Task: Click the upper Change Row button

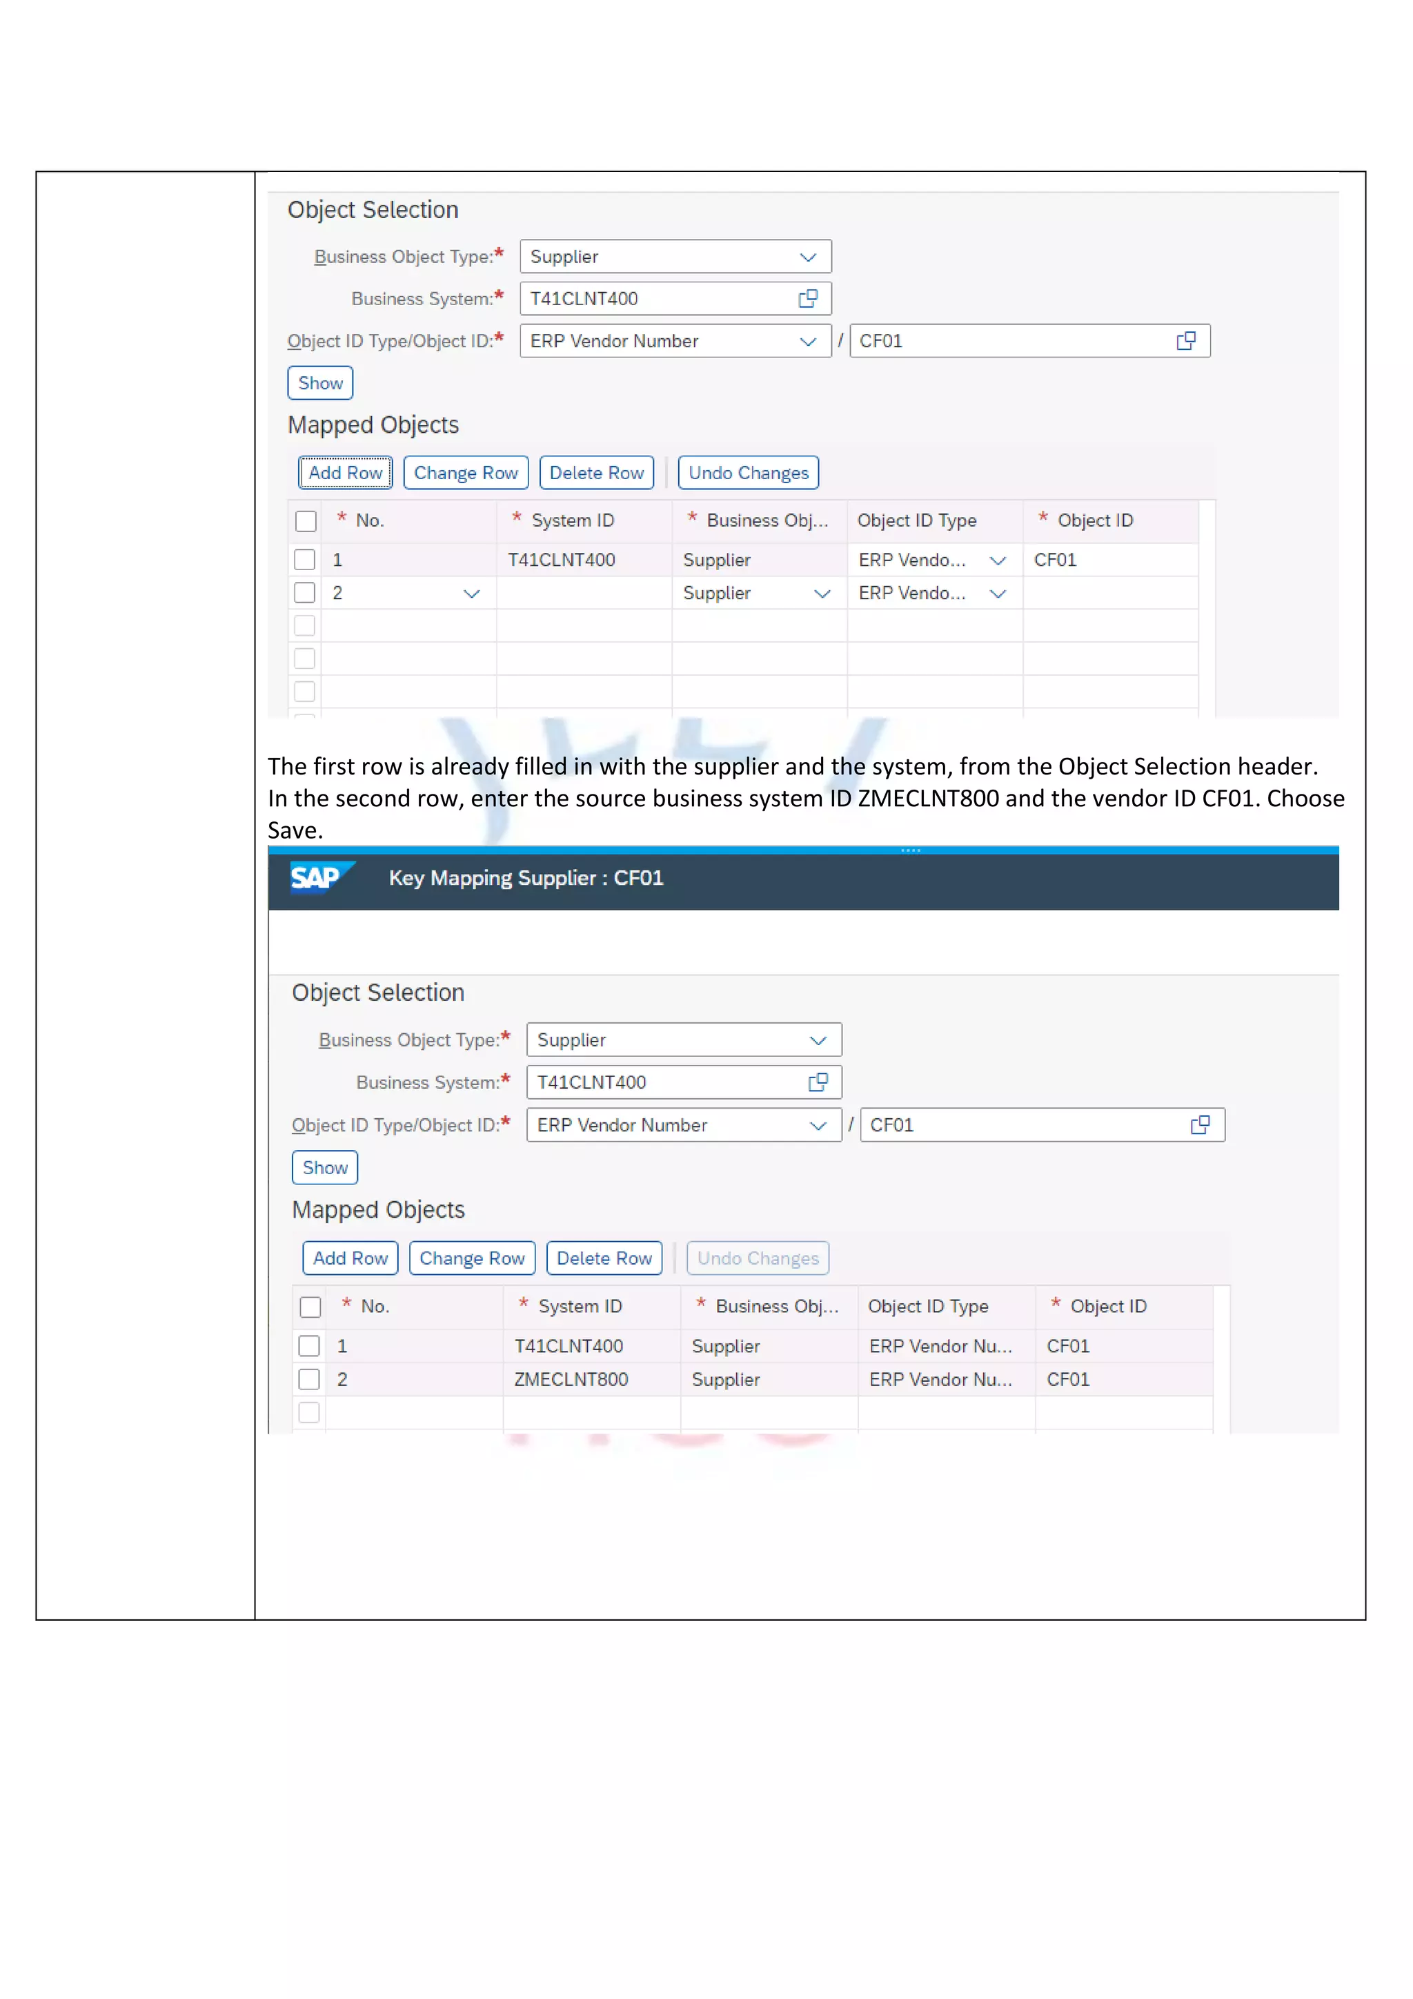Action: 466,473
